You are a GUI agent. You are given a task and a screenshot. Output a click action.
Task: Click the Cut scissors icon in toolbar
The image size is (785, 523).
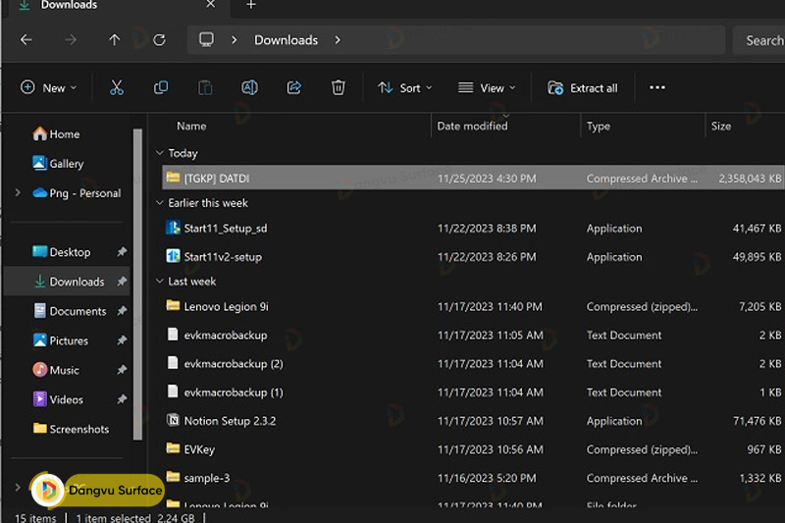point(117,87)
